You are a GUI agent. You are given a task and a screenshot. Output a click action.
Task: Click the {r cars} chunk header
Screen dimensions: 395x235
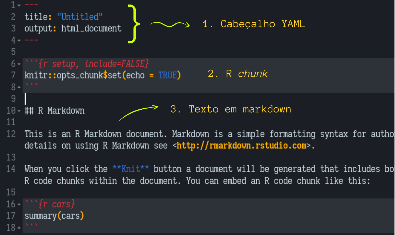(x=57, y=204)
